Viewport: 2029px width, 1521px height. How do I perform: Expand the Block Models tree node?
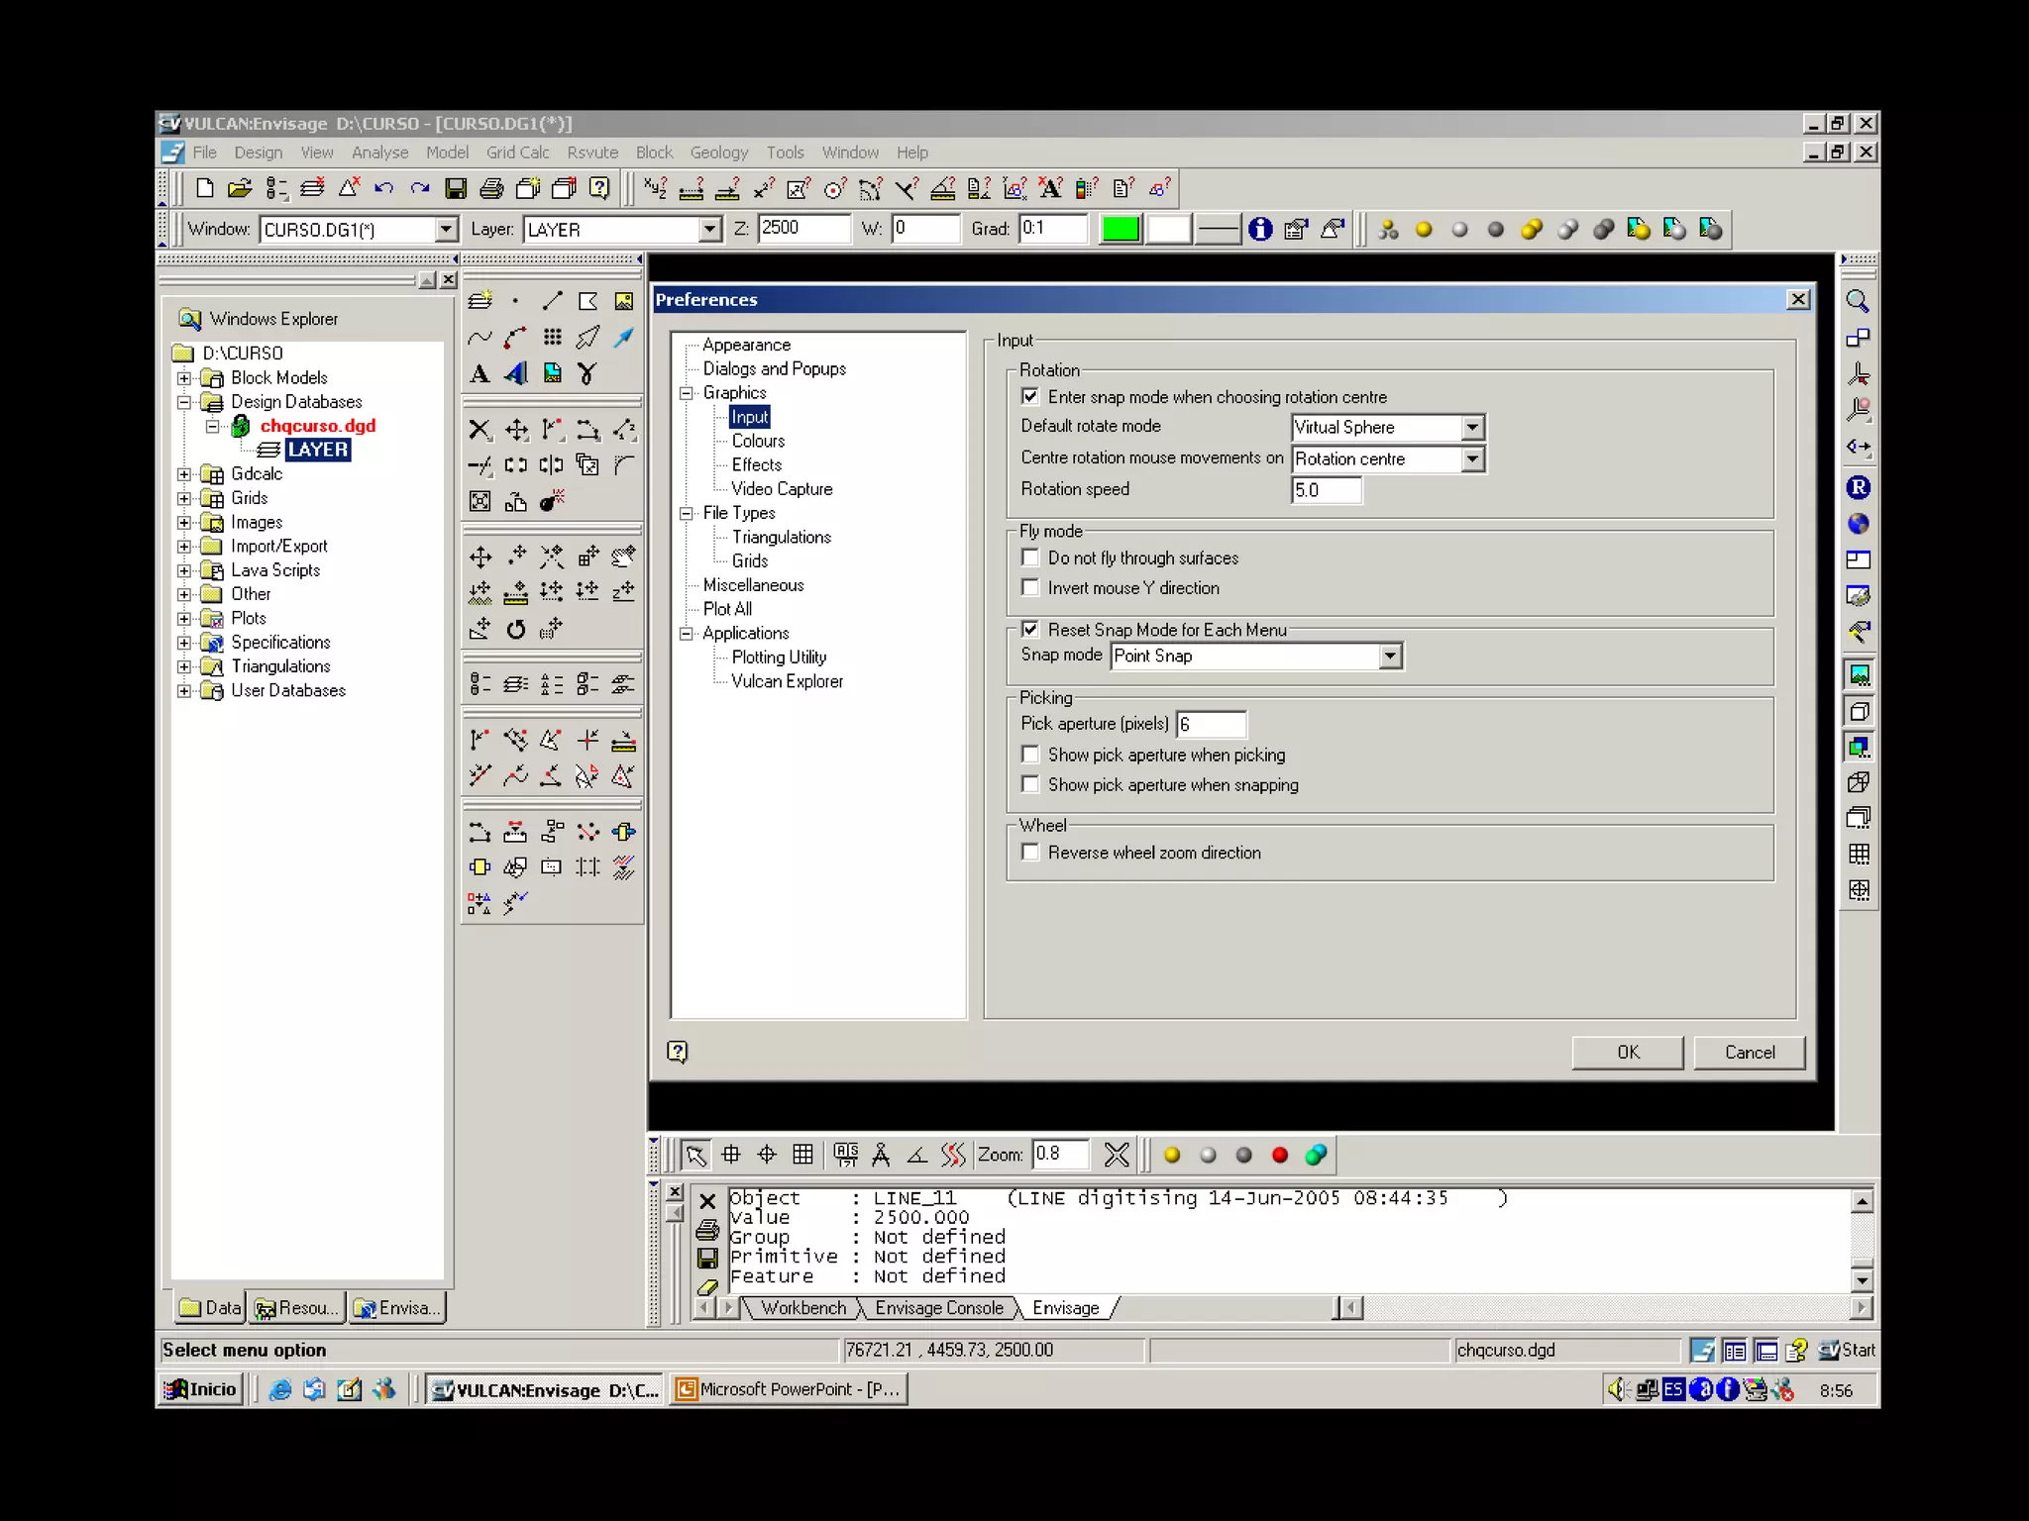(184, 378)
